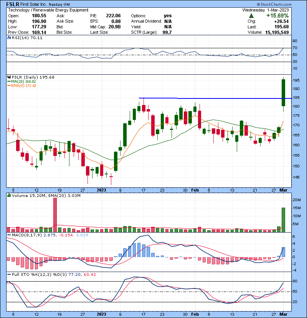307x318 pixels.
Task: Click the stochastic 80 level axis label
Action: [x=295, y=281]
